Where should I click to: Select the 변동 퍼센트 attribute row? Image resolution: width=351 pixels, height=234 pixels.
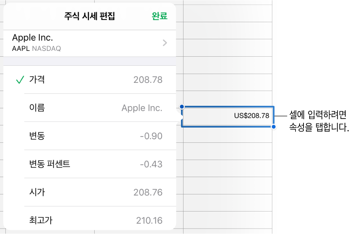91,164
